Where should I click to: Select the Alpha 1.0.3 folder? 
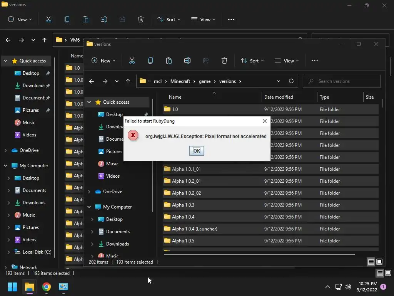[x=270, y=205]
